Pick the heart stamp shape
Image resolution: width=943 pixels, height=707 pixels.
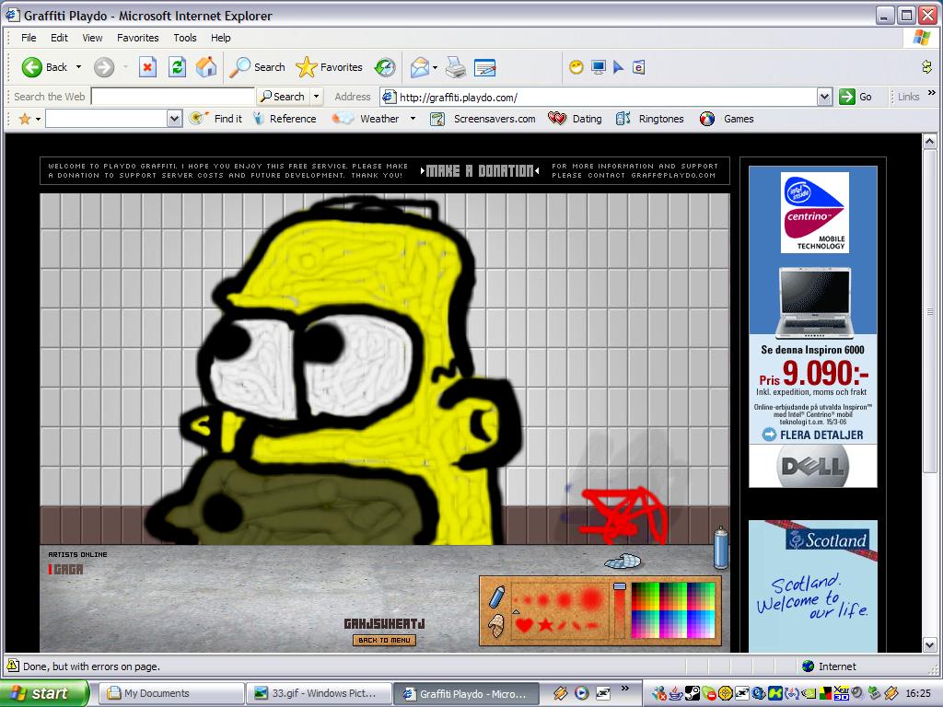point(524,625)
